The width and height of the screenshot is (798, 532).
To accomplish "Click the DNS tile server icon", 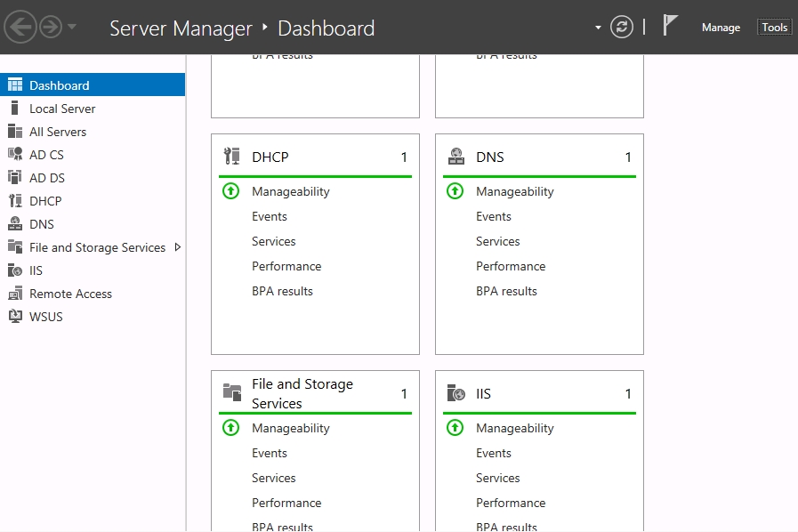I will pos(455,157).
